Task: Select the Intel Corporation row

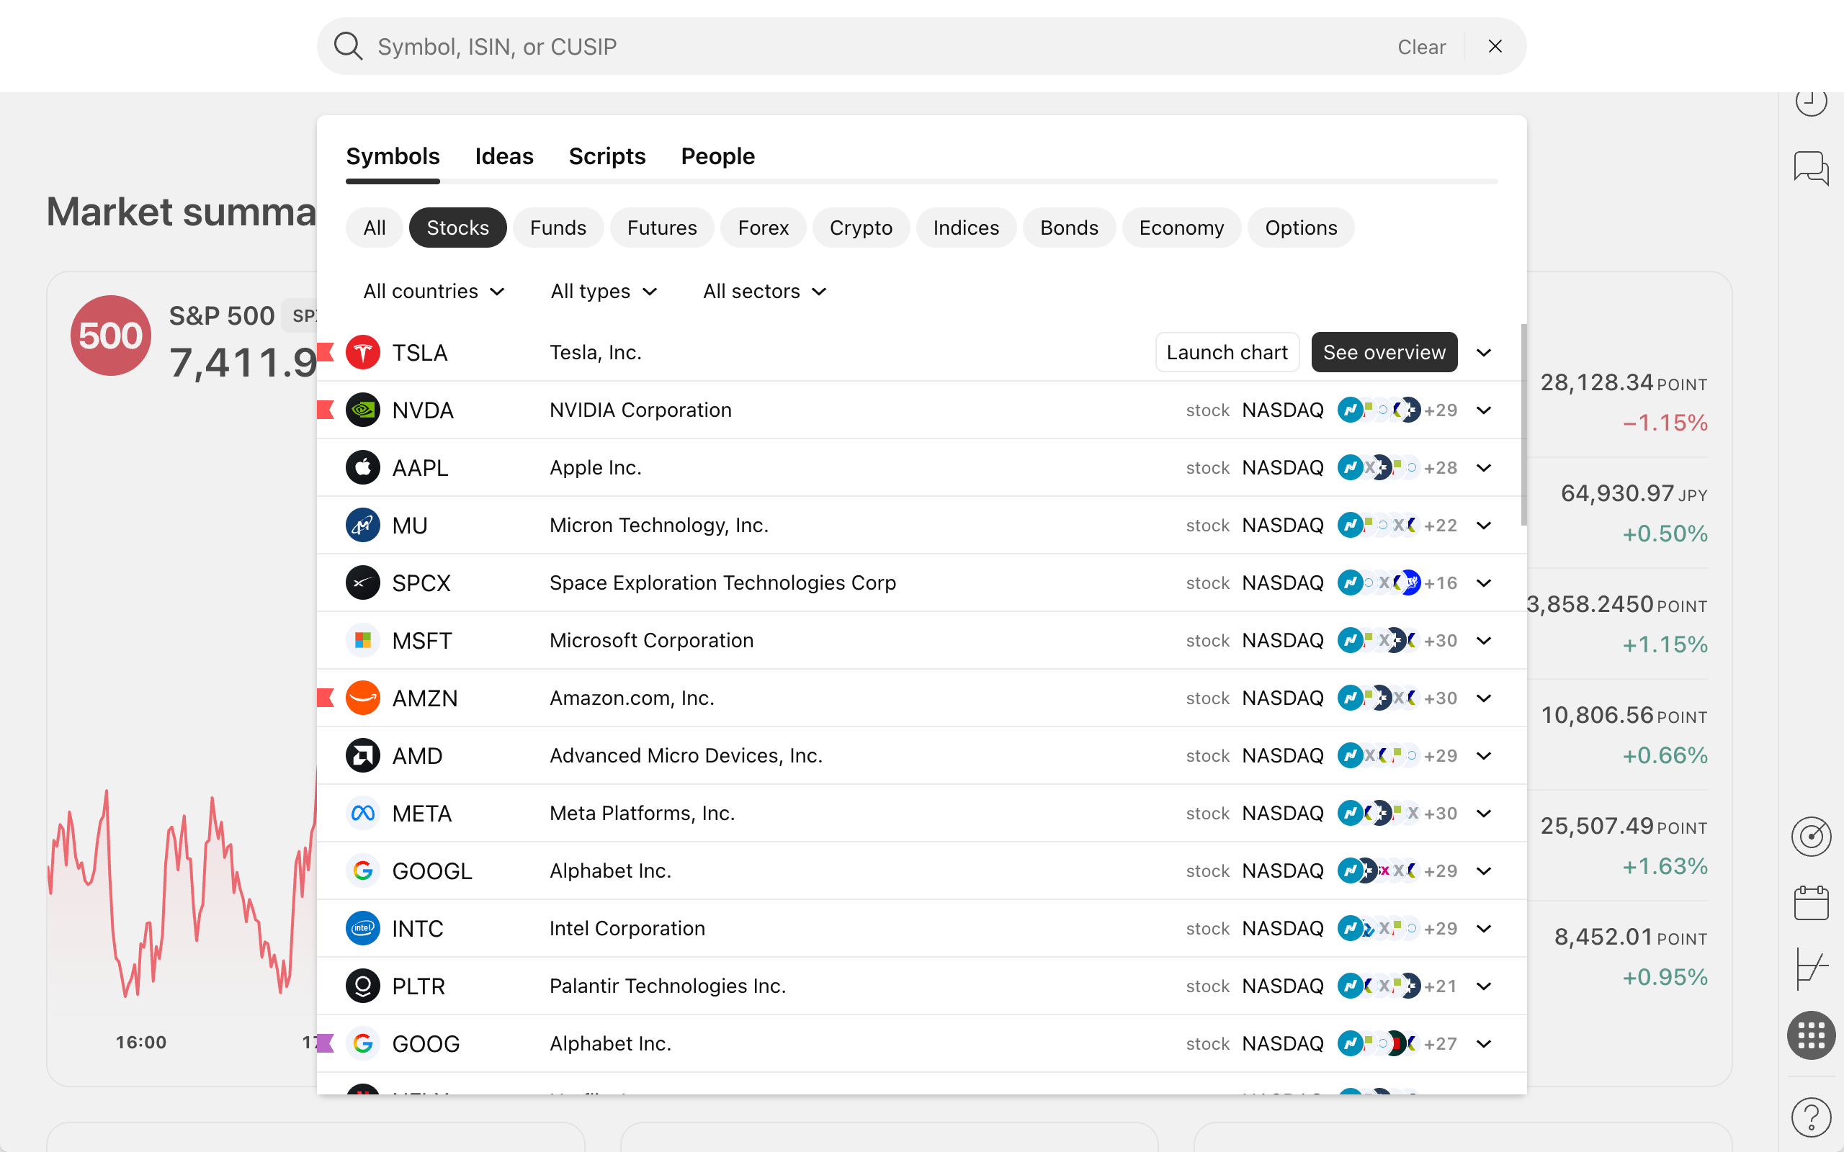Action: point(921,928)
